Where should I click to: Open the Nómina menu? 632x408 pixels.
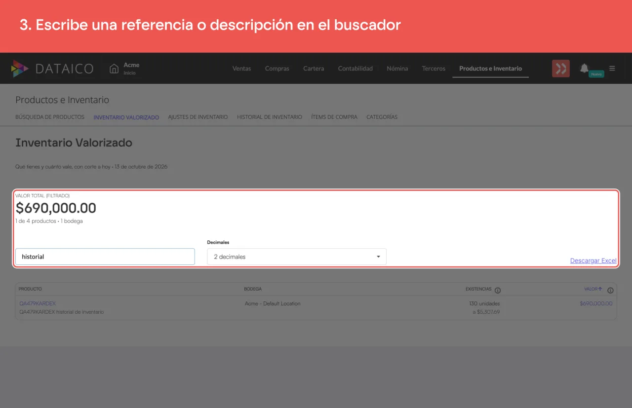(x=397, y=69)
